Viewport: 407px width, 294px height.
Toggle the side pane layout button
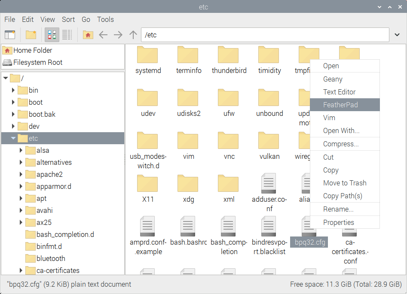coord(10,35)
